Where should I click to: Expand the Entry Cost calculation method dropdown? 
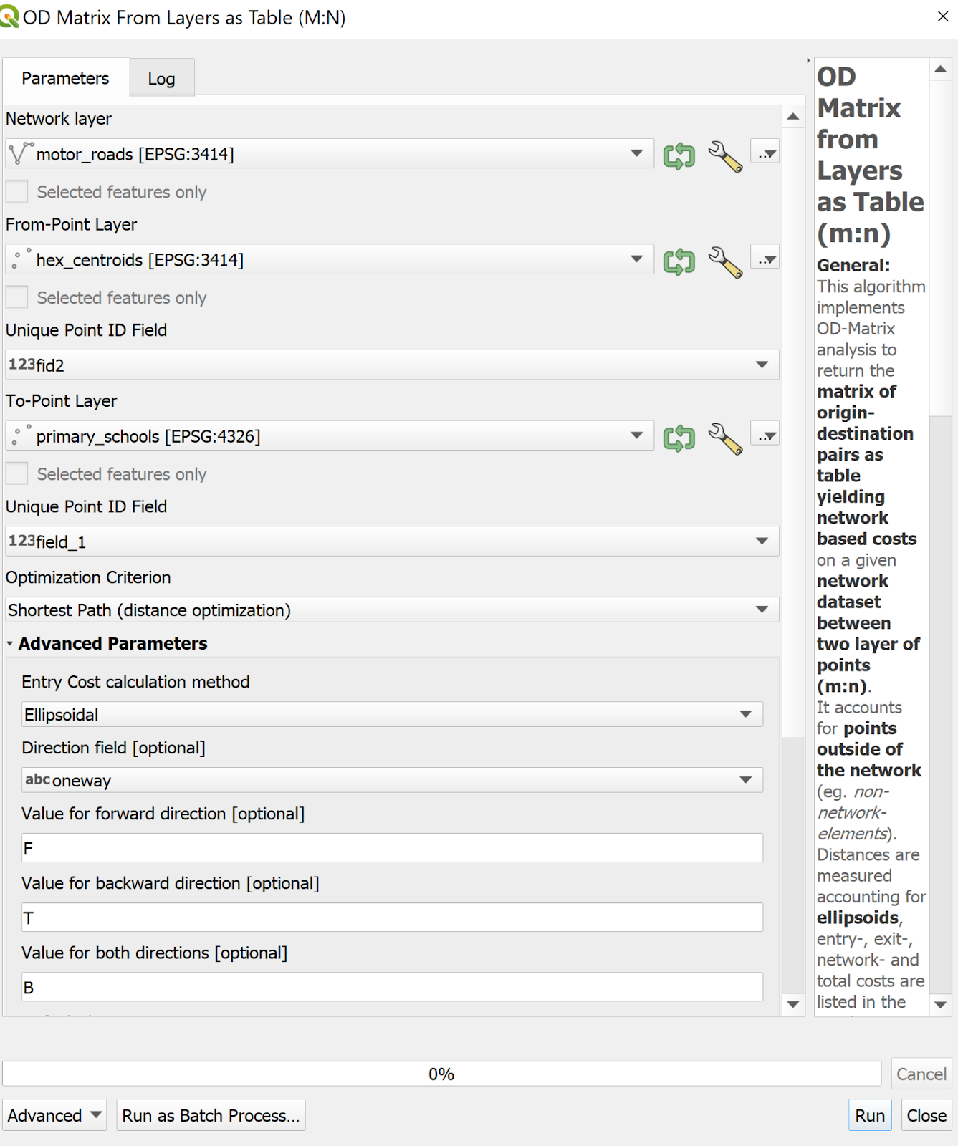(x=391, y=715)
